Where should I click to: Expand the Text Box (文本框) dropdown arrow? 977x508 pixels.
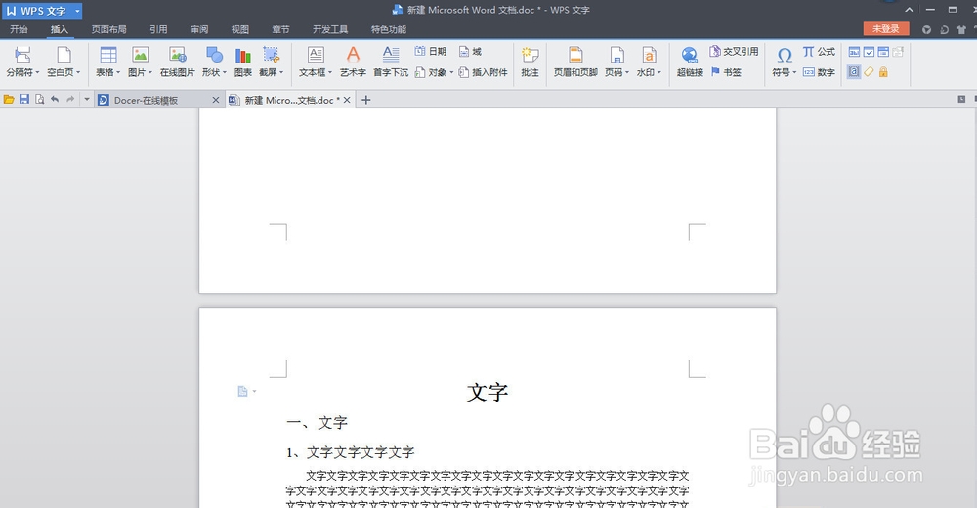click(330, 73)
